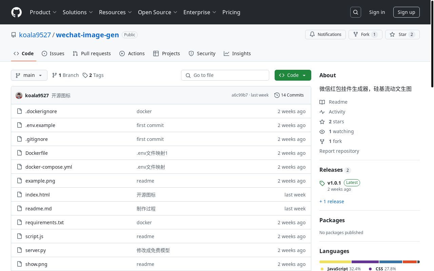Click the Activity pulse icon
This screenshot has height=271, width=434.
322,112
